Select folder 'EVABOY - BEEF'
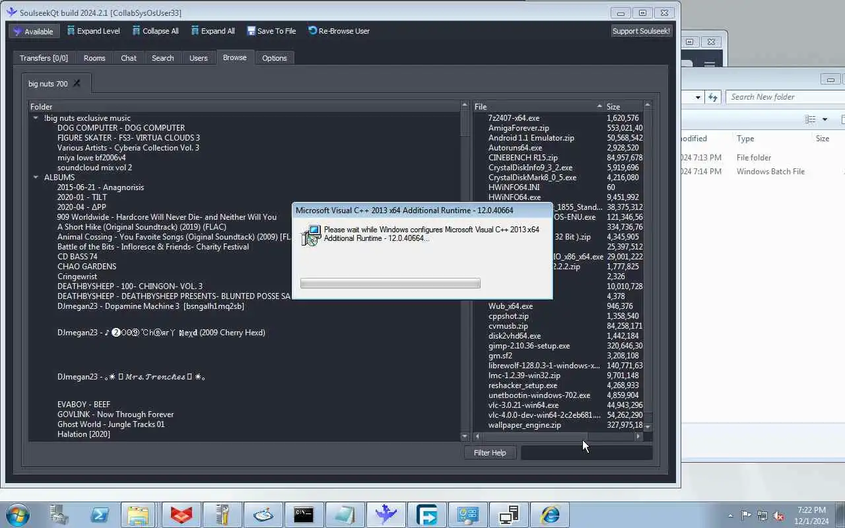Image resolution: width=845 pixels, height=528 pixels. (84, 405)
